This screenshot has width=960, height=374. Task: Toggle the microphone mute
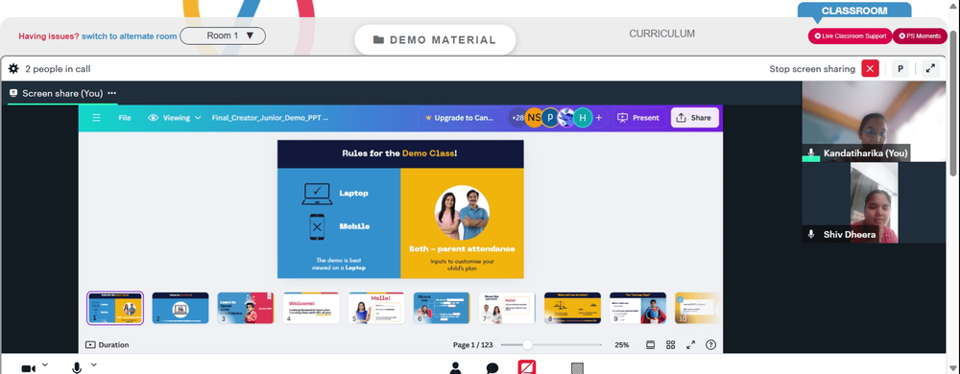pyautogui.click(x=77, y=368)
